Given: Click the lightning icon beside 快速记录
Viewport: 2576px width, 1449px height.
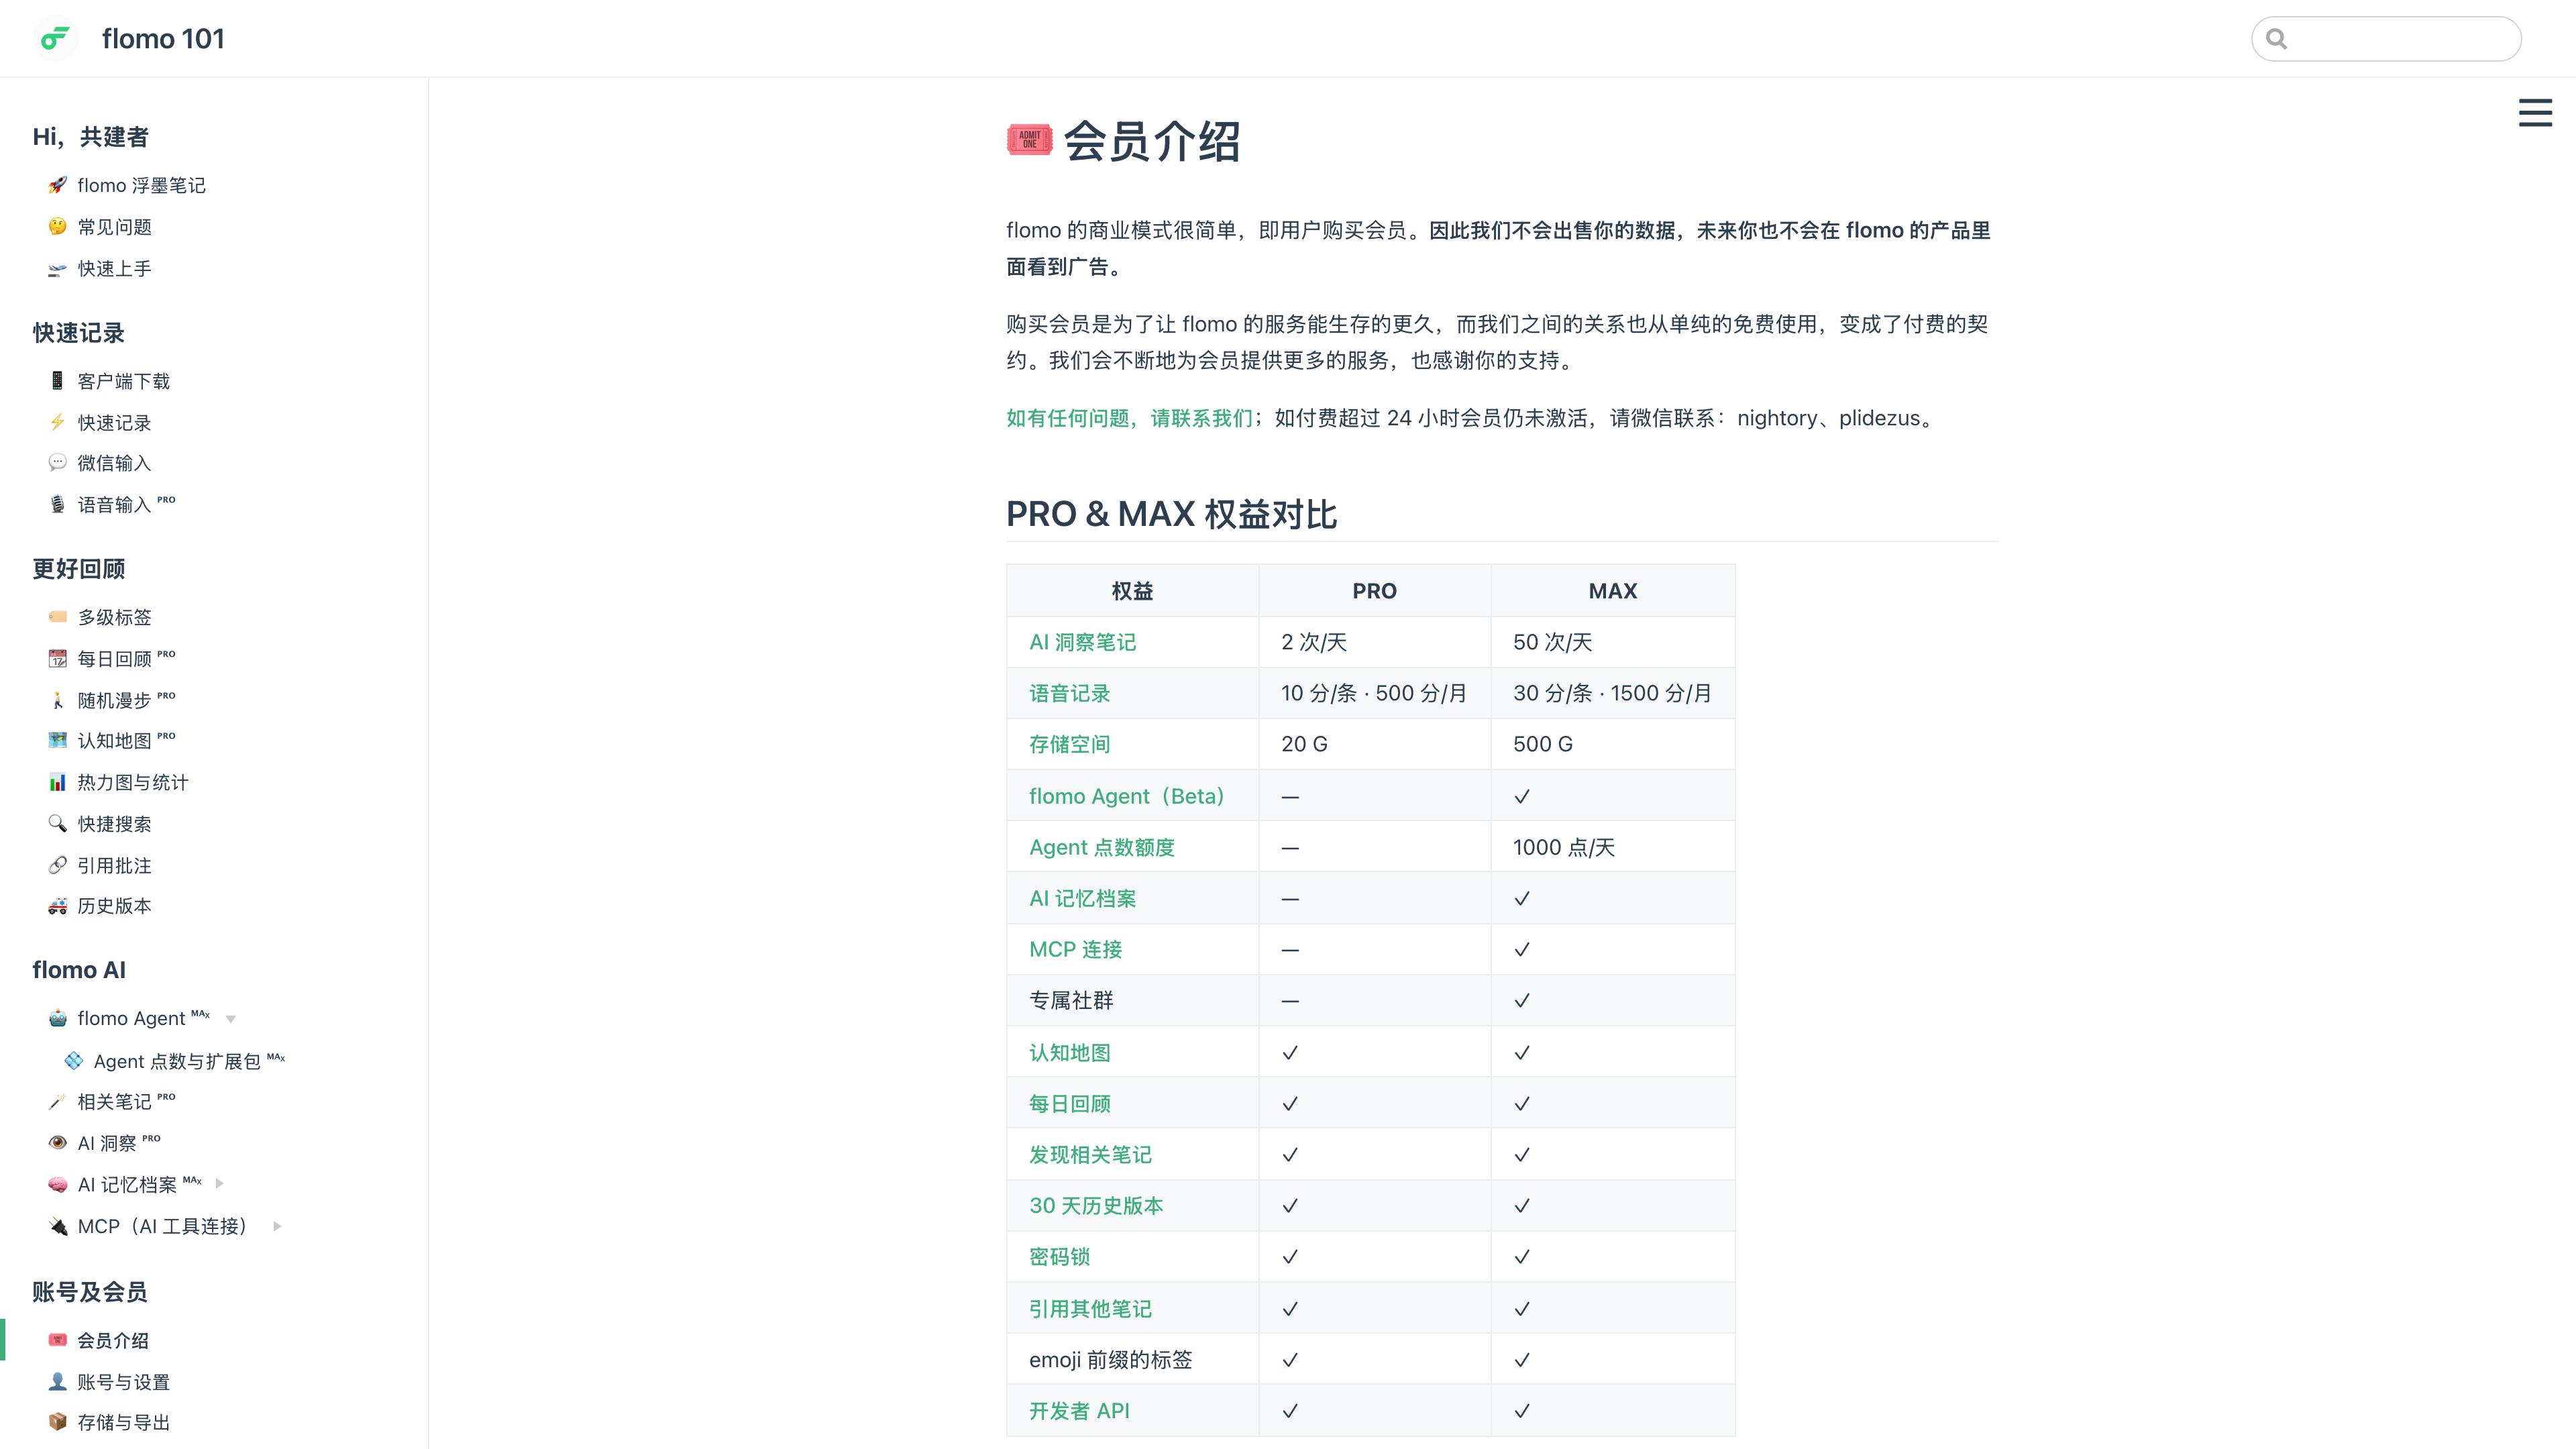Looking at the screenshot, I should coord(58,422).
